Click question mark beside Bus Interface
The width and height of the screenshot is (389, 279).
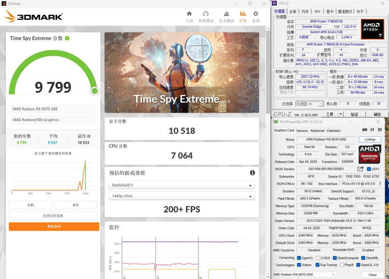pos(380,183)
